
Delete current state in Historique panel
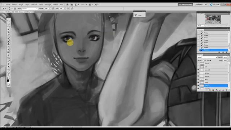226,52
